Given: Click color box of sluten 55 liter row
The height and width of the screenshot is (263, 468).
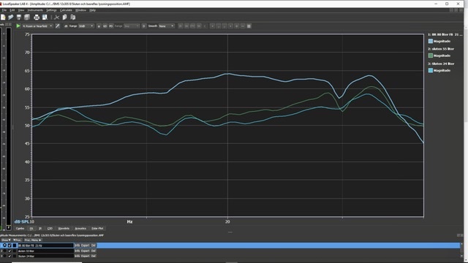Looking at the screenshot, I should [15, 251].
